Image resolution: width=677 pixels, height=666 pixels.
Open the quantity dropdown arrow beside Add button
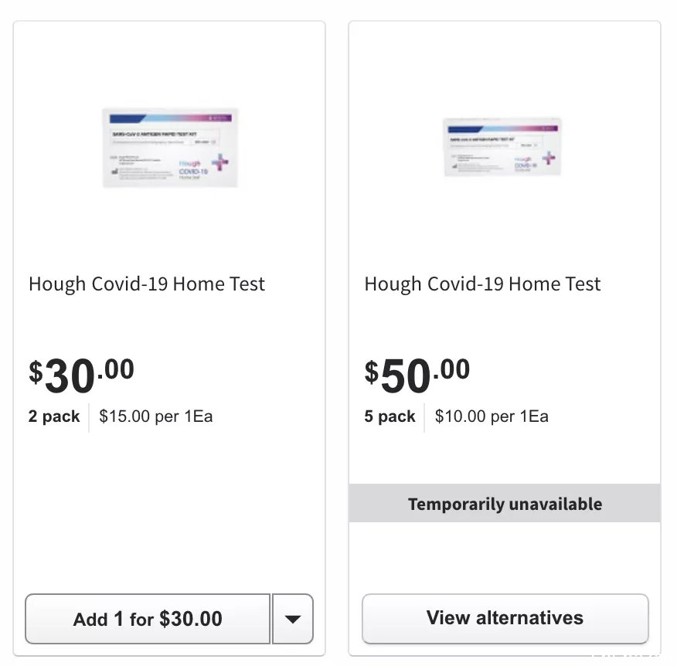293,619
